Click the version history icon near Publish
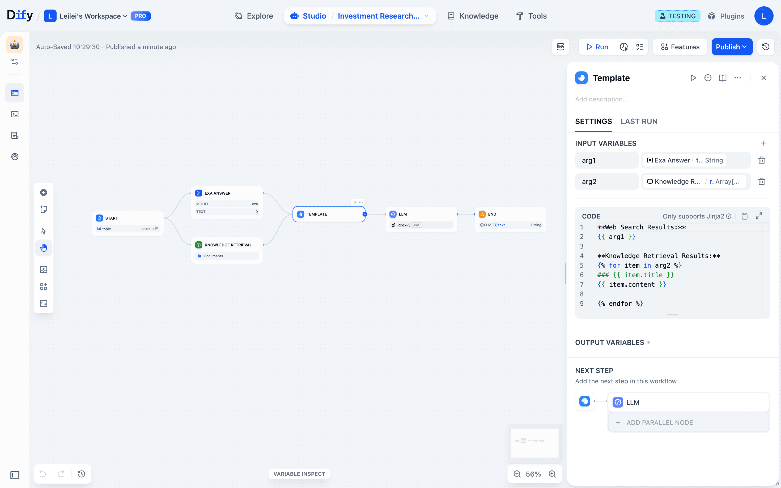This screenshot has width=781, height=488. pos(766,47)
